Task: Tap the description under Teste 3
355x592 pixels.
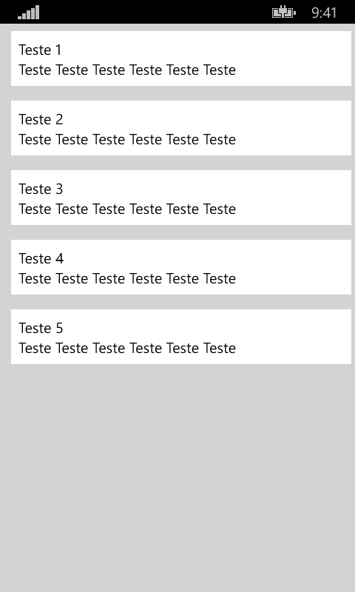Action: (x=127, y=209)
